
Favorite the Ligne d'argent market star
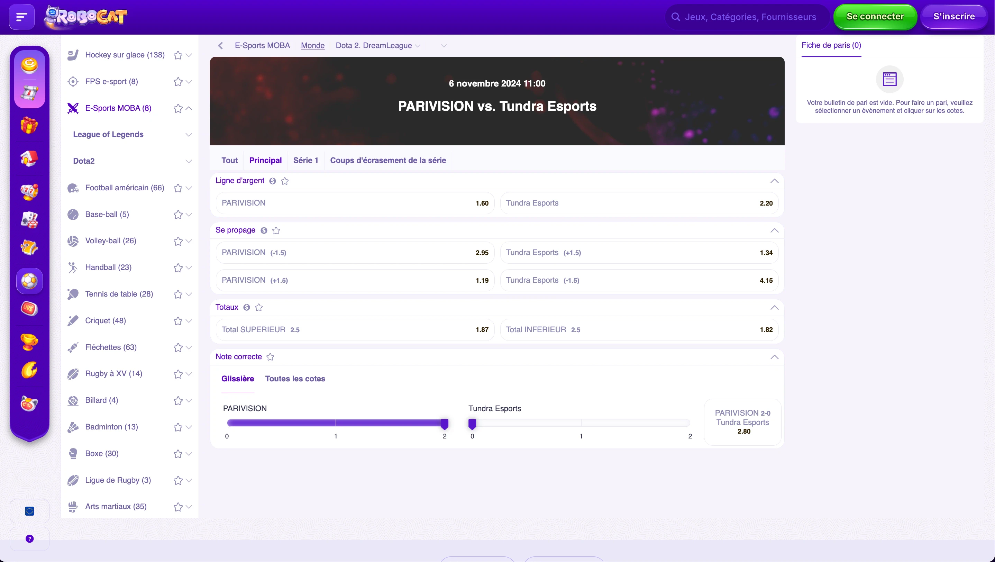285,181
